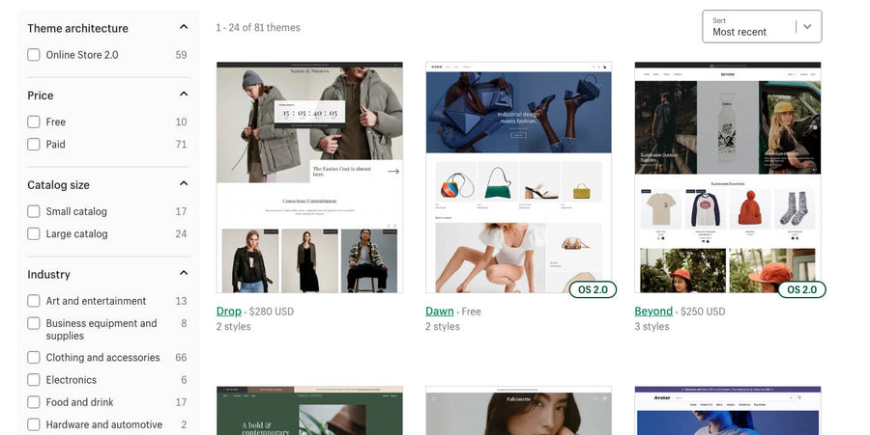
Task: Collapse the Theme architecture section
Action: tap(184, 27)
